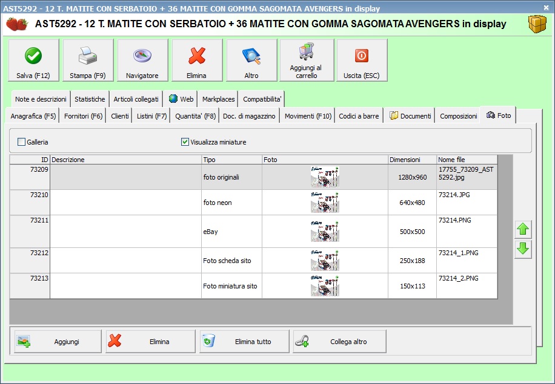Image resolution: width=555 pixels, height=384 pixels.
Task: Click the thumbnail in the Foto miniatura sito row
Action: pos(325,286)
